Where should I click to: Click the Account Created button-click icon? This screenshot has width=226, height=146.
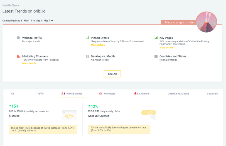[149, 115]
